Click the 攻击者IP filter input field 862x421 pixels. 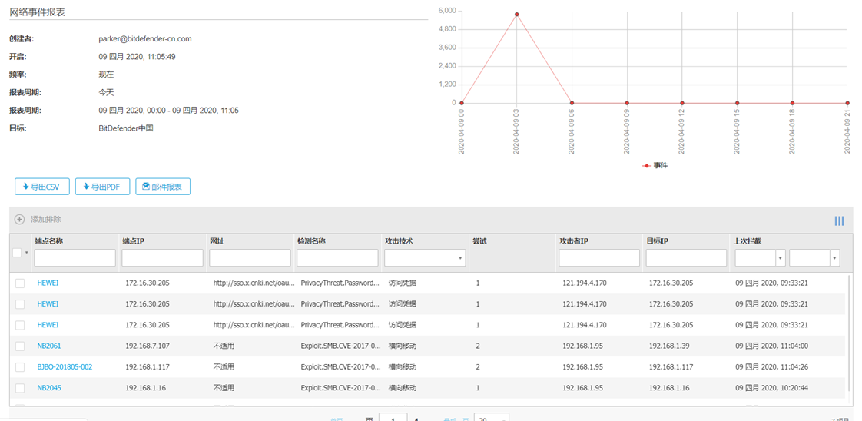pyautogui.click(x=599, y=258)
